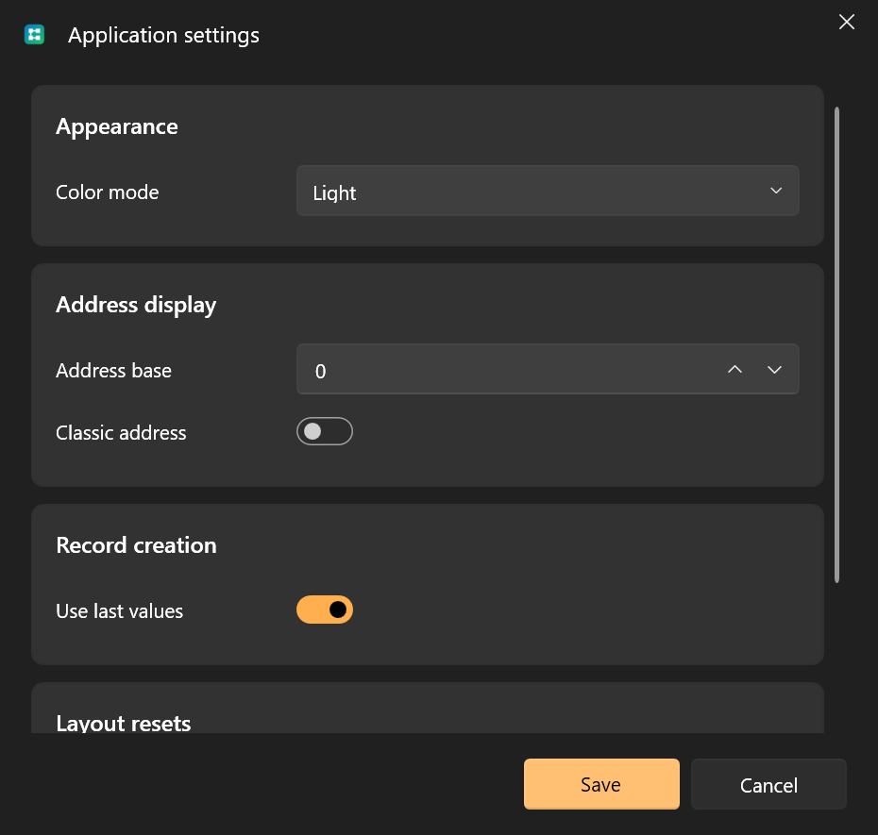Viewport: 878px width, 835px height.
Task: Click the vertical scrollbar of settings list
Action: pos(836,344)
